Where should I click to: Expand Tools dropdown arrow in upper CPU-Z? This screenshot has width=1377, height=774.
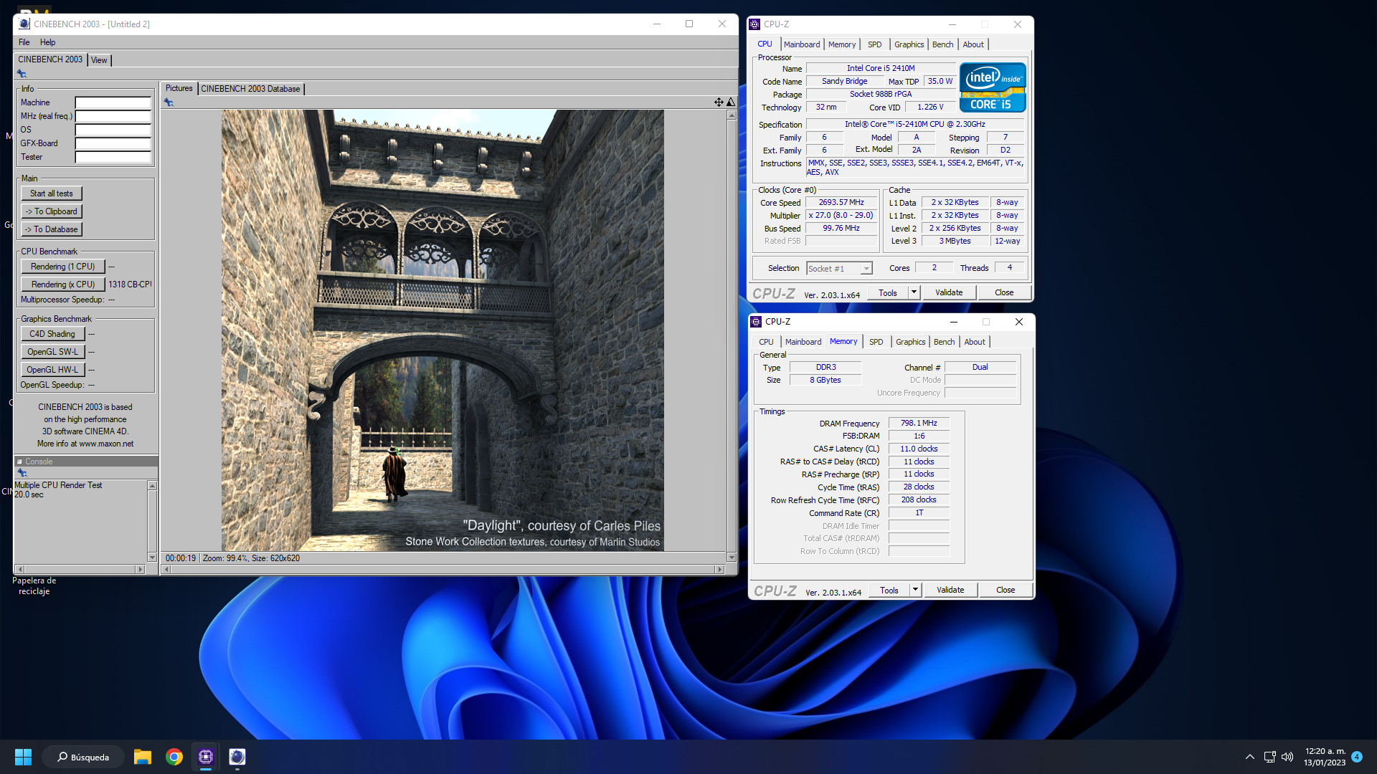click(914, 292)
